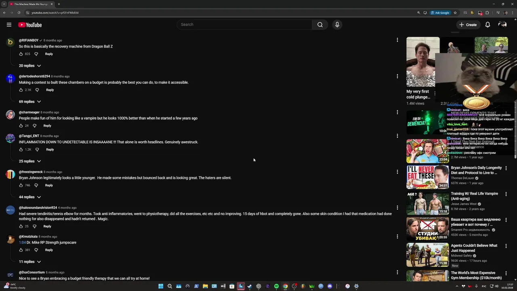Open Windows Start menu

tap(161, 286)
